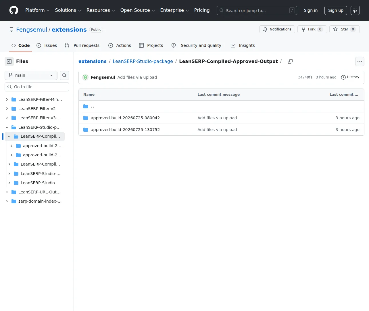Expand the LeanSERP-Filter-v2 folder chevron
This screenshot has width=369, height=311.
pyautogui.click(x=7, y=109)
